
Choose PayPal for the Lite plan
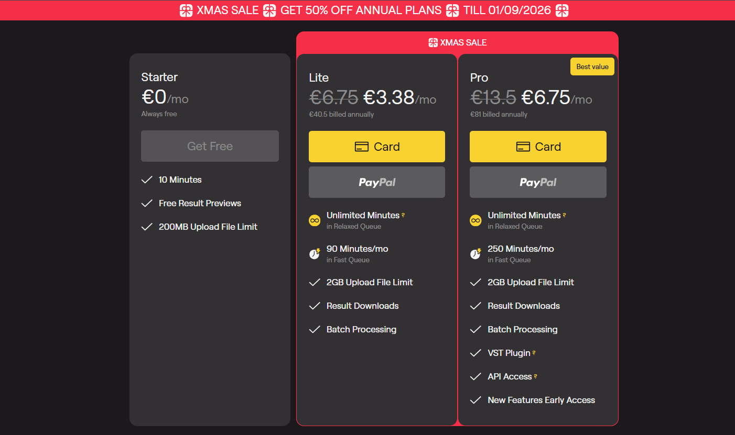click(377, 182)
